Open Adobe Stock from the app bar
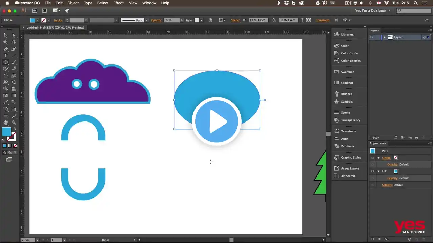Image resolution: width=433 pixels, height=243 pixels. pyautogui.click(x=44, y=11)
